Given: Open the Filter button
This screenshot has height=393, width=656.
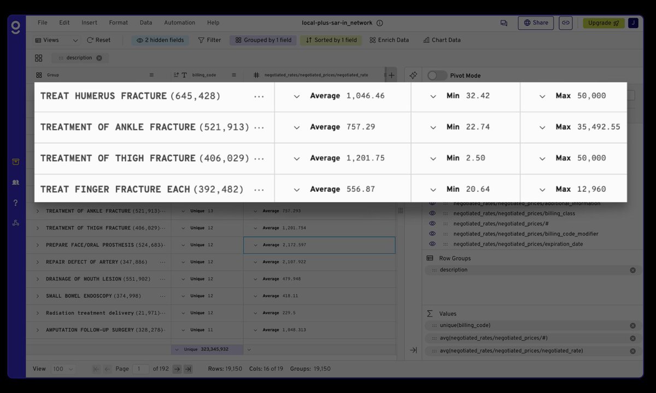Looking at the screenshot, I should click(x=209, y=40).
